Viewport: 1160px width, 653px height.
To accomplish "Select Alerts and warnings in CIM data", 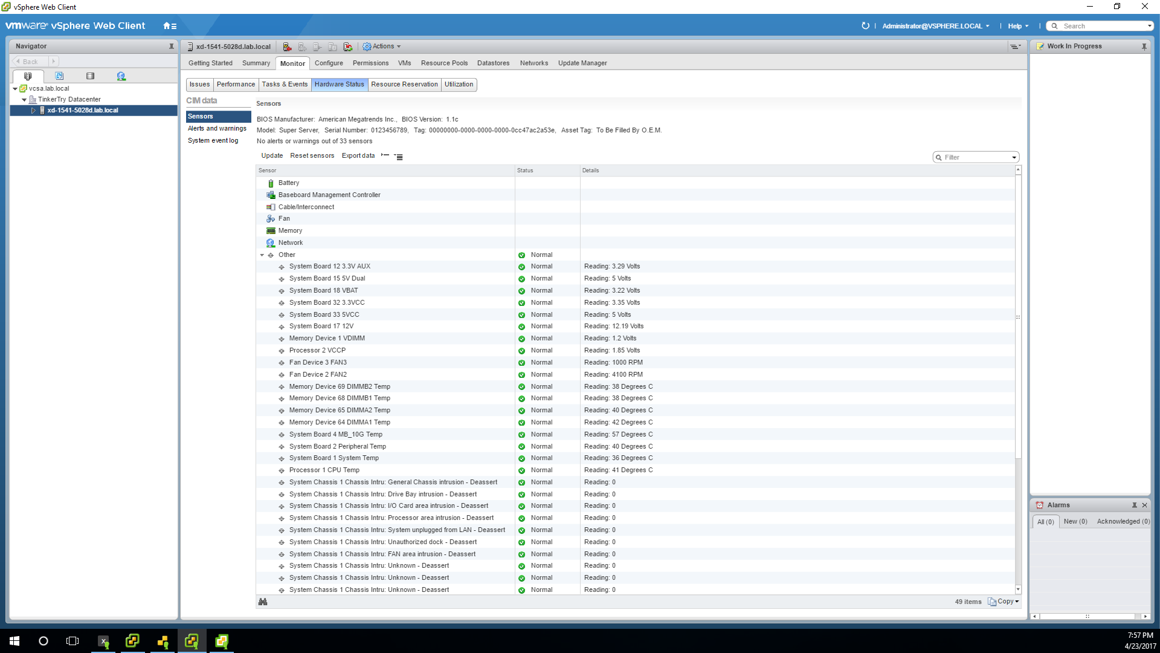I will (217, 128).
